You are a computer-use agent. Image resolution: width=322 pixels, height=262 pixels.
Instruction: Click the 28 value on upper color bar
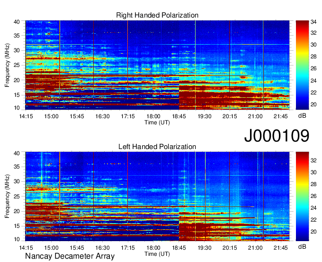(313, 56)
